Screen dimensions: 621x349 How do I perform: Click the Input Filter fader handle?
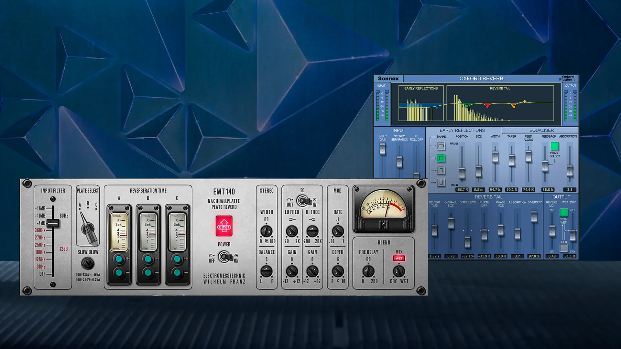53,223
